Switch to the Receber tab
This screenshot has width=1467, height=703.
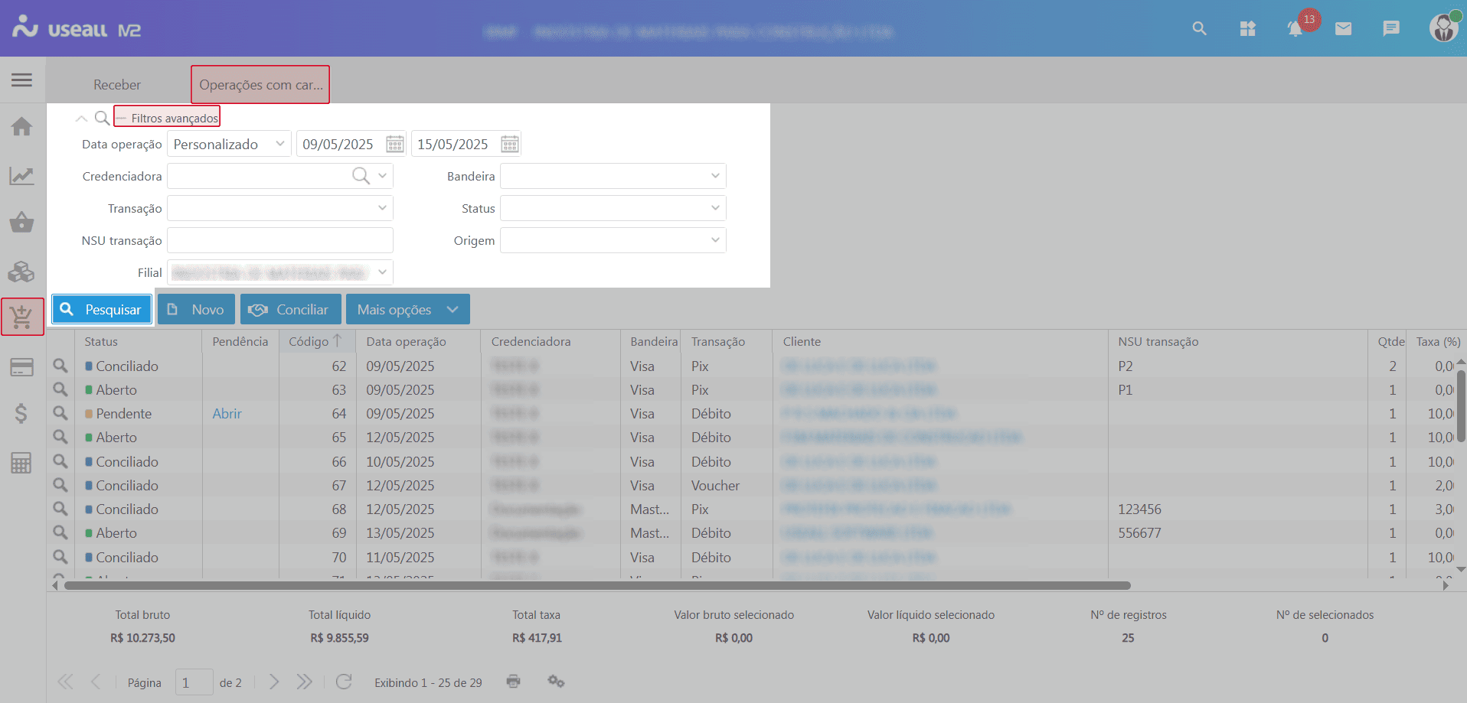point(117,85)
